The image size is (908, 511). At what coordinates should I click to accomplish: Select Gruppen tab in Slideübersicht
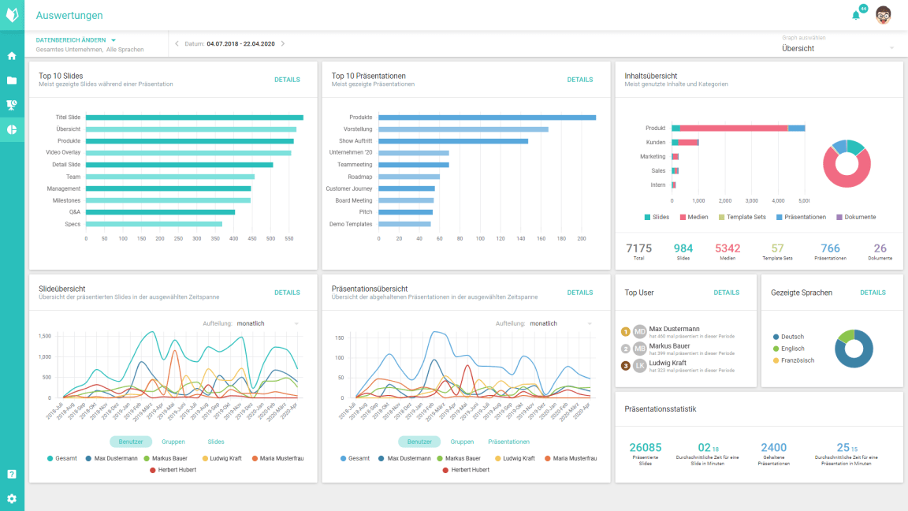coord(173,442)
